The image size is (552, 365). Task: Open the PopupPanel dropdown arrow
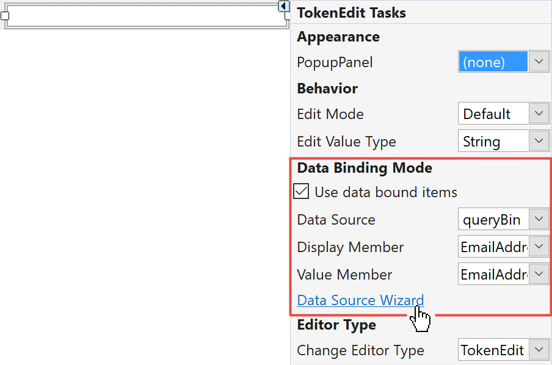click(538, 62)
